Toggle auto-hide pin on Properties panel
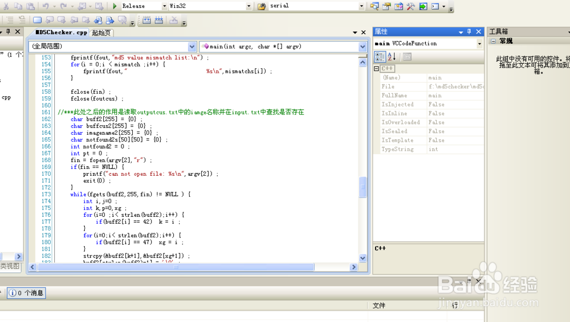This screenshot has width=570, height=322. (x=469, y=32)
